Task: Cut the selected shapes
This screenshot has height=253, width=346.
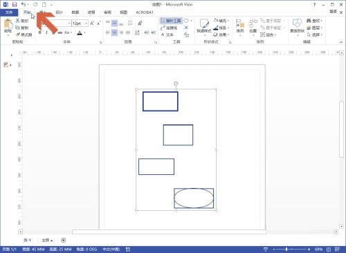Action: tap(22, 21)
